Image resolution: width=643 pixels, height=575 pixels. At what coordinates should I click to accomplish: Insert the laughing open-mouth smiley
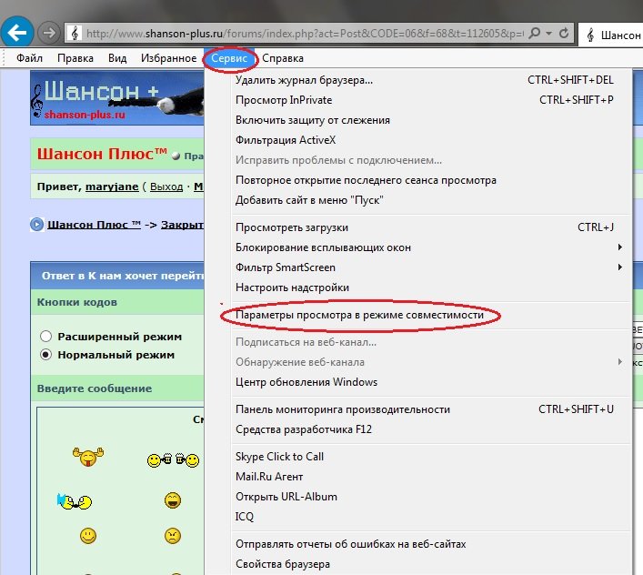173,500
